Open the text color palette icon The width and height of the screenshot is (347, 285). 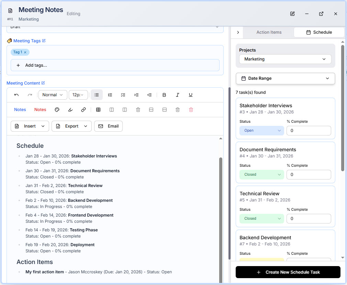[x=56, y=109]
